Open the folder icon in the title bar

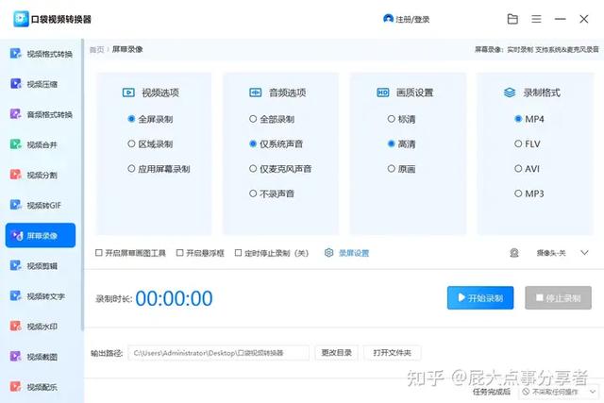point(512,19)
